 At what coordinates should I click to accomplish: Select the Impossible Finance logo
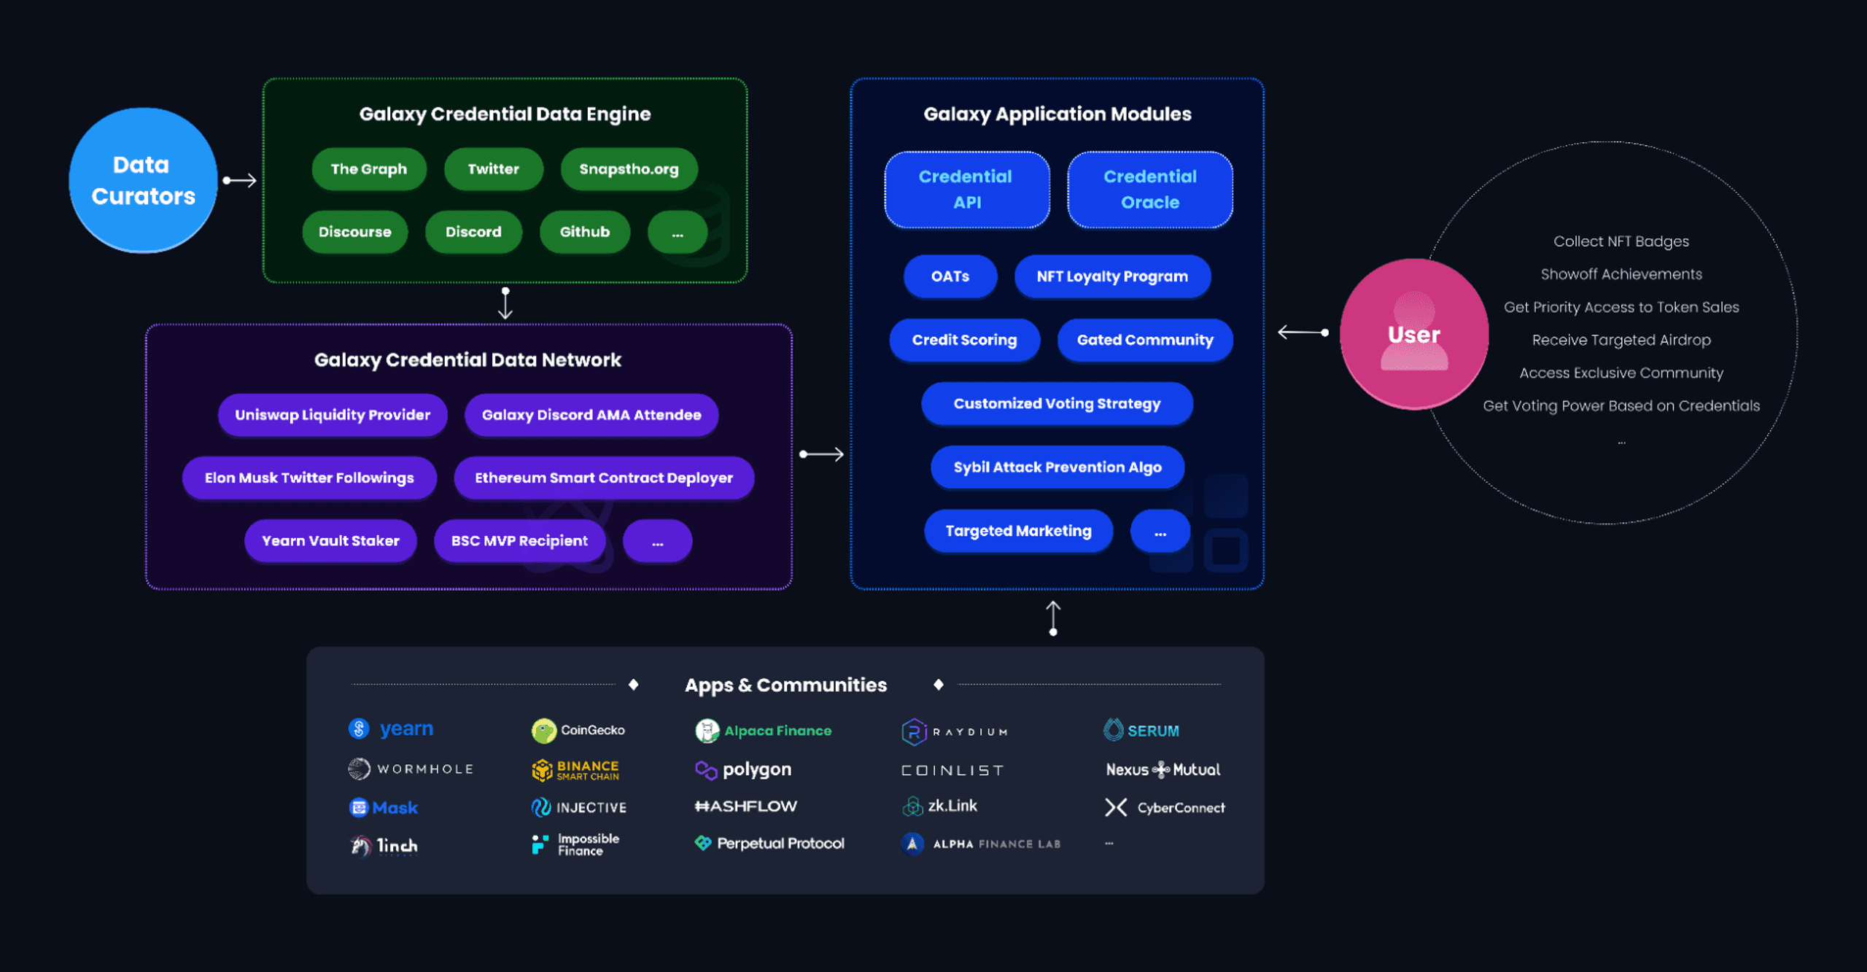575,844
